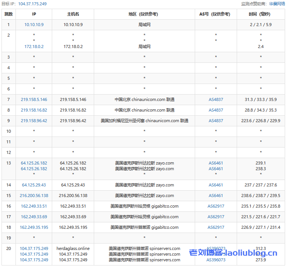Click the 64.125.29.43 IP link
Screen dimensions: 287x267
(34, 185)
